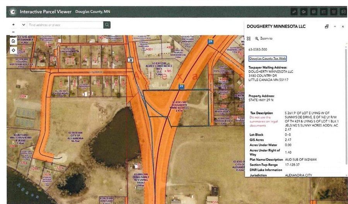Zoom out with the minus button
The image size is (348, 204).
(x=13, y=32)
